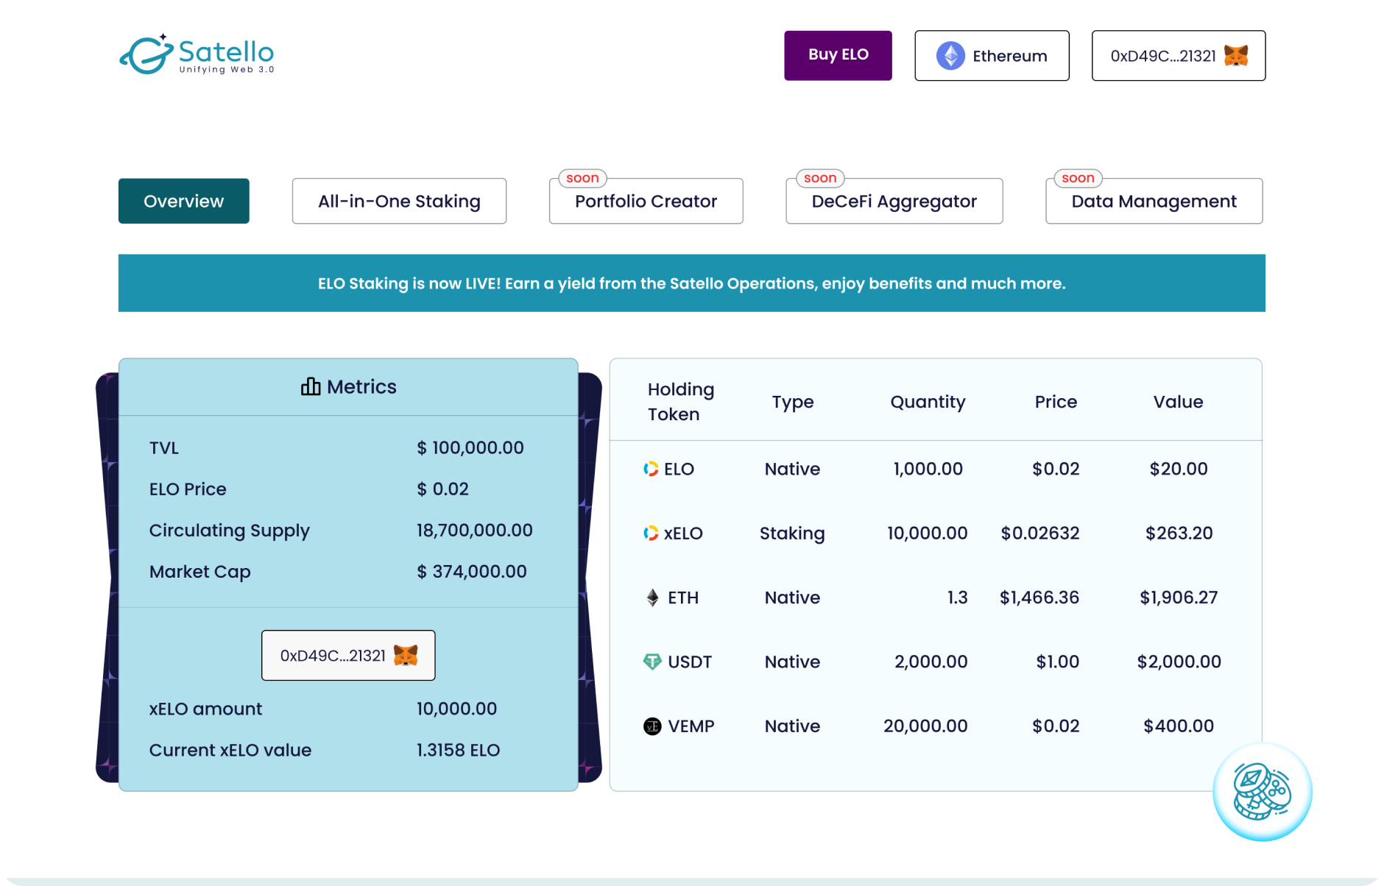This screenshot has width=1384, height=886.
Task: Click the VEMP token icon
Action: [652, 726]
